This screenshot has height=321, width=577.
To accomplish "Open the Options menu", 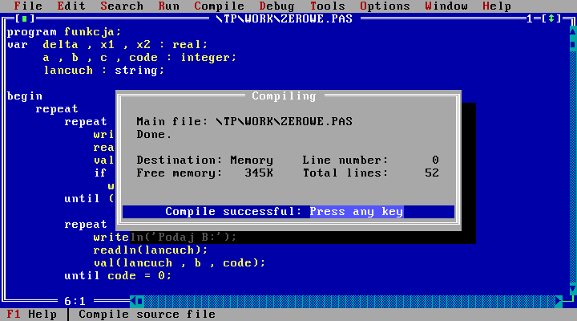I will pyautogui.click(x=385, y=6).
